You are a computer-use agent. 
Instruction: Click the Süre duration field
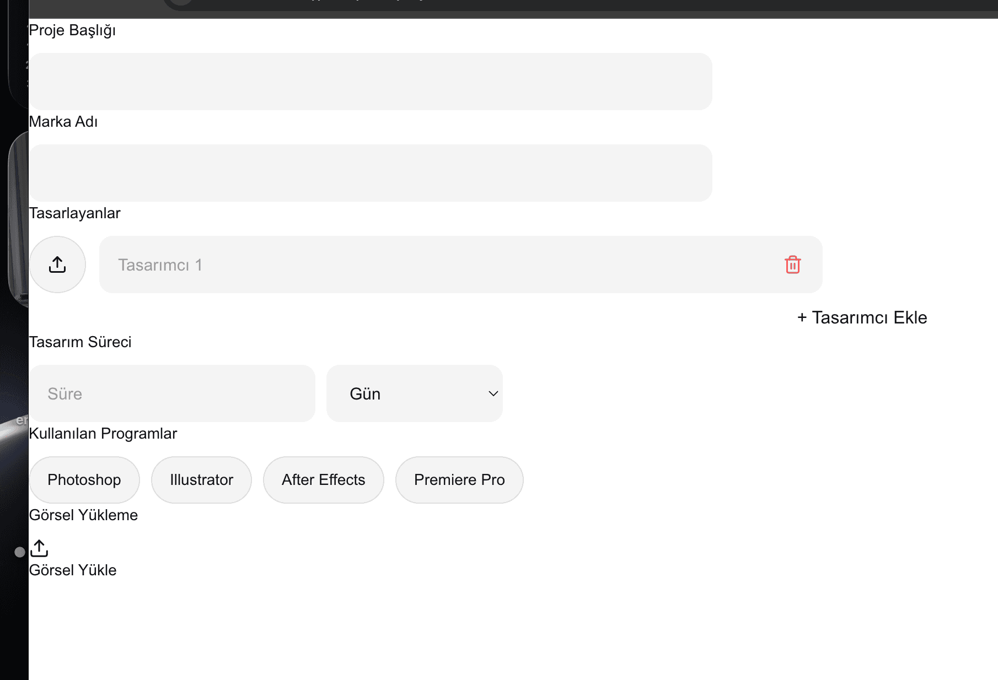(x=172, y=393)
